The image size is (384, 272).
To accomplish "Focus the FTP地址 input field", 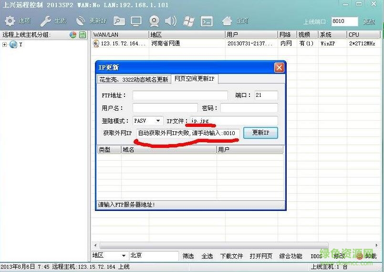I will 180,95.
